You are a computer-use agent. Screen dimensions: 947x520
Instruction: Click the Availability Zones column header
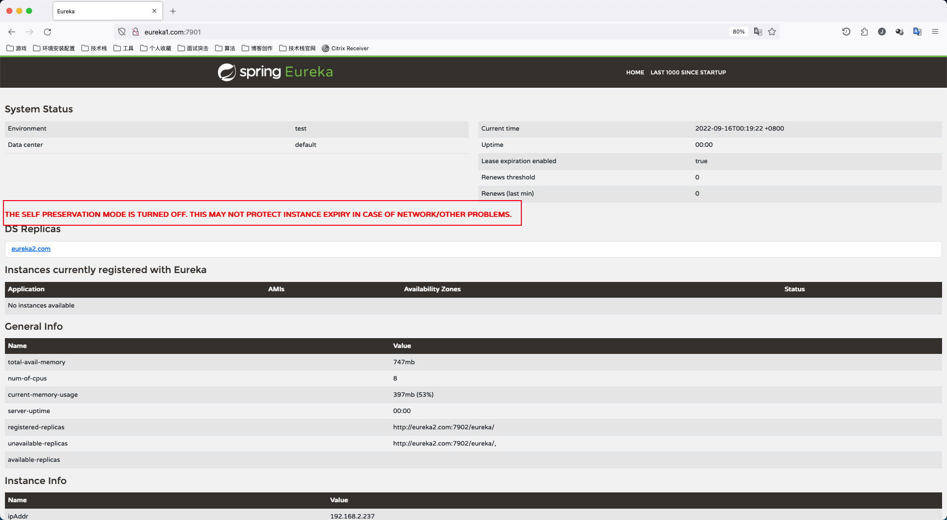point(432,289)
